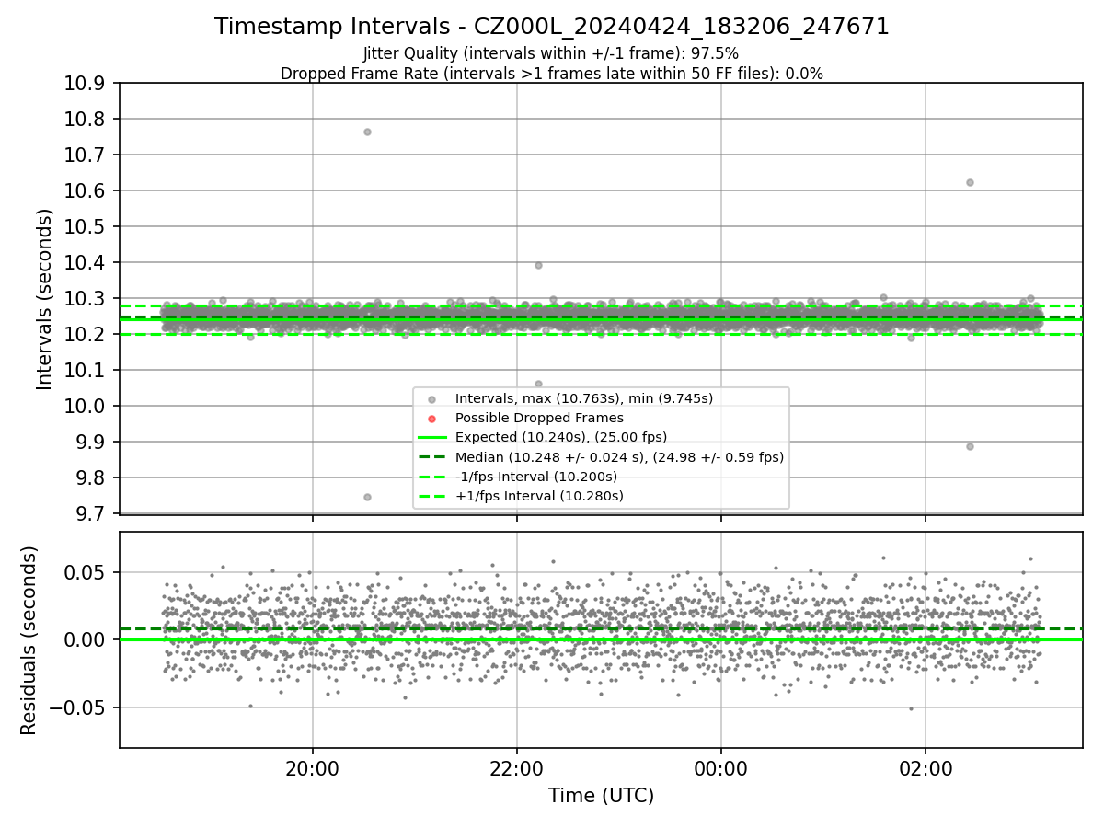1104x828 pixels.
Task: Click the maximum outlier point near 10.76 seconds
Action: [367, 132]
